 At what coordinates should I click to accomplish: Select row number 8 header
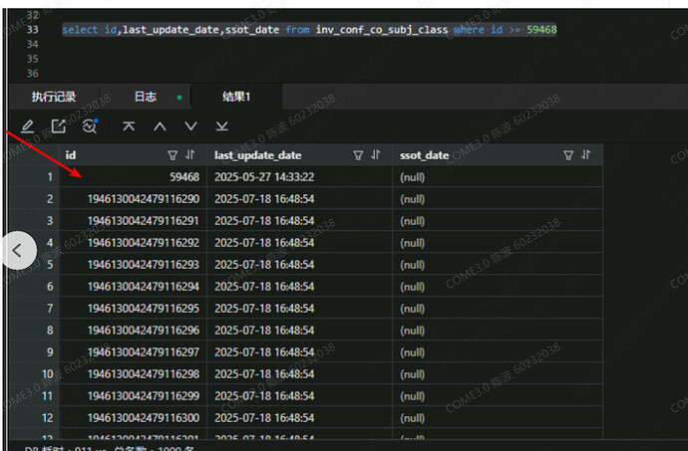point(34,331)
